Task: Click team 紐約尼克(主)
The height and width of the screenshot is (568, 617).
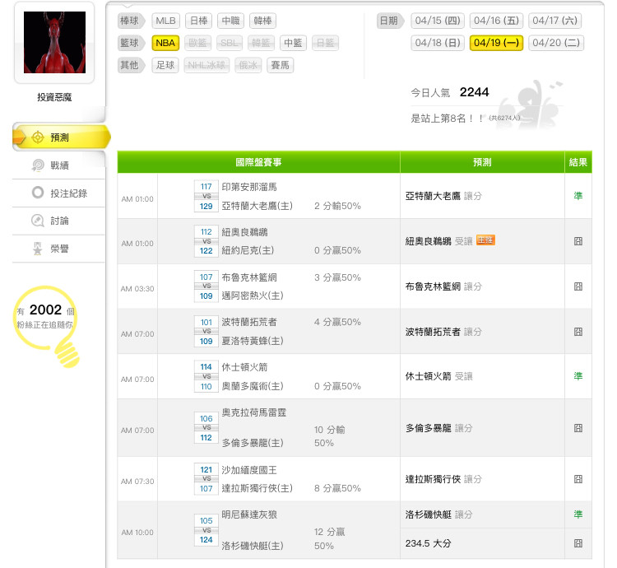Action: click(248, 250)
